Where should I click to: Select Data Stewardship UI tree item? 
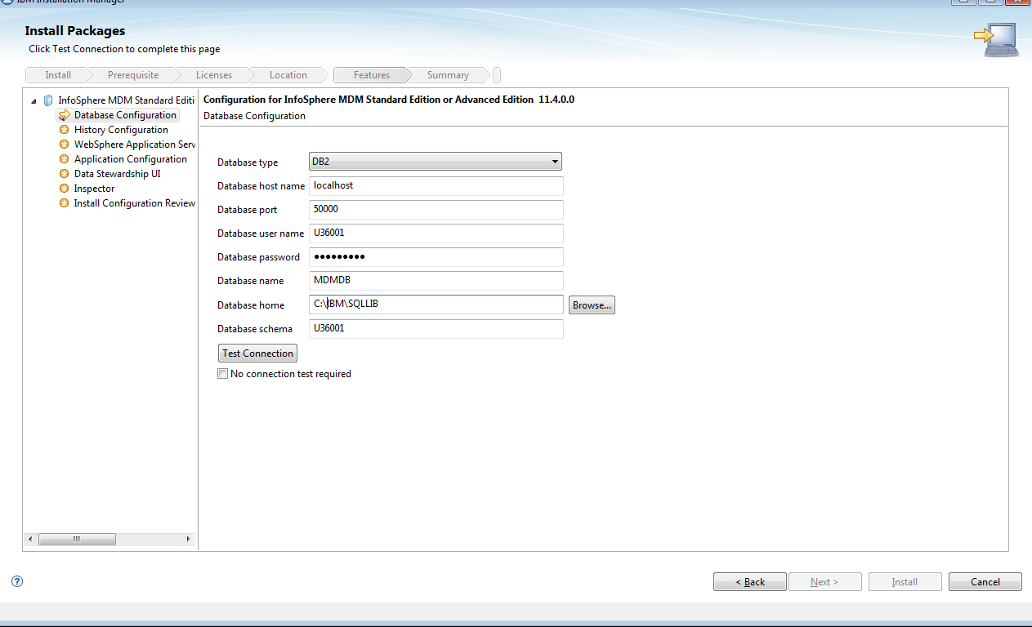point(117,174)
